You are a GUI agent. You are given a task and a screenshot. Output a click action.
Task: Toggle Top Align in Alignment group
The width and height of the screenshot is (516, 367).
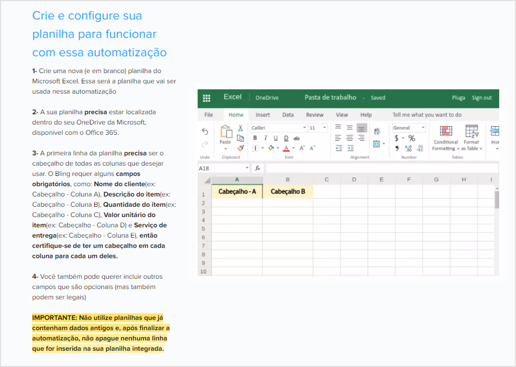(338, 127)
